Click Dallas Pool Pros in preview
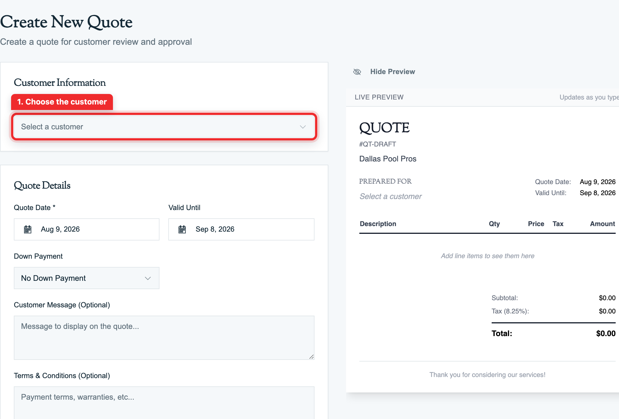The width and height of the screenshot is (619, 419). tap(388, 159)
